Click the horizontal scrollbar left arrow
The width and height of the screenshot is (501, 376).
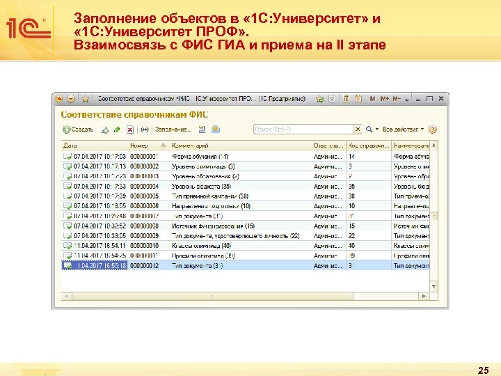pos(67,296)
